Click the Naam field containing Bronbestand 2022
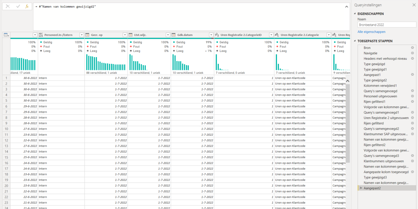This screenshot has height=209, width=418. [x=387, y=25]
